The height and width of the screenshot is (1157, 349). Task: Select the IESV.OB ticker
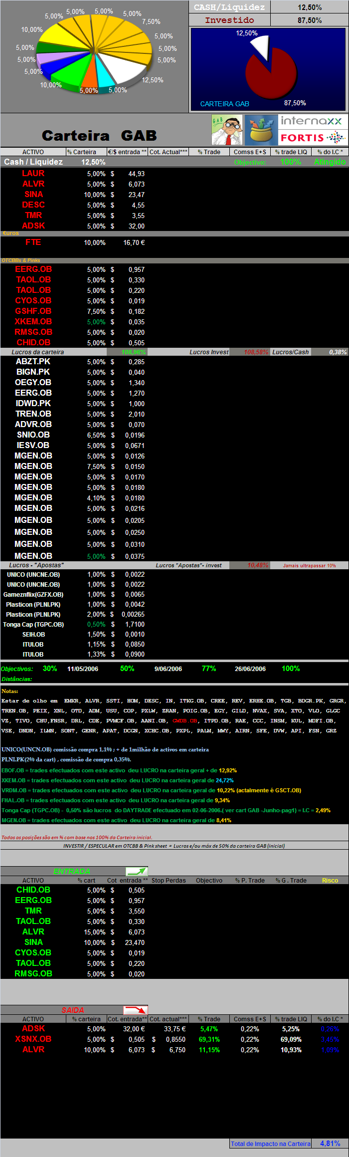33,445
